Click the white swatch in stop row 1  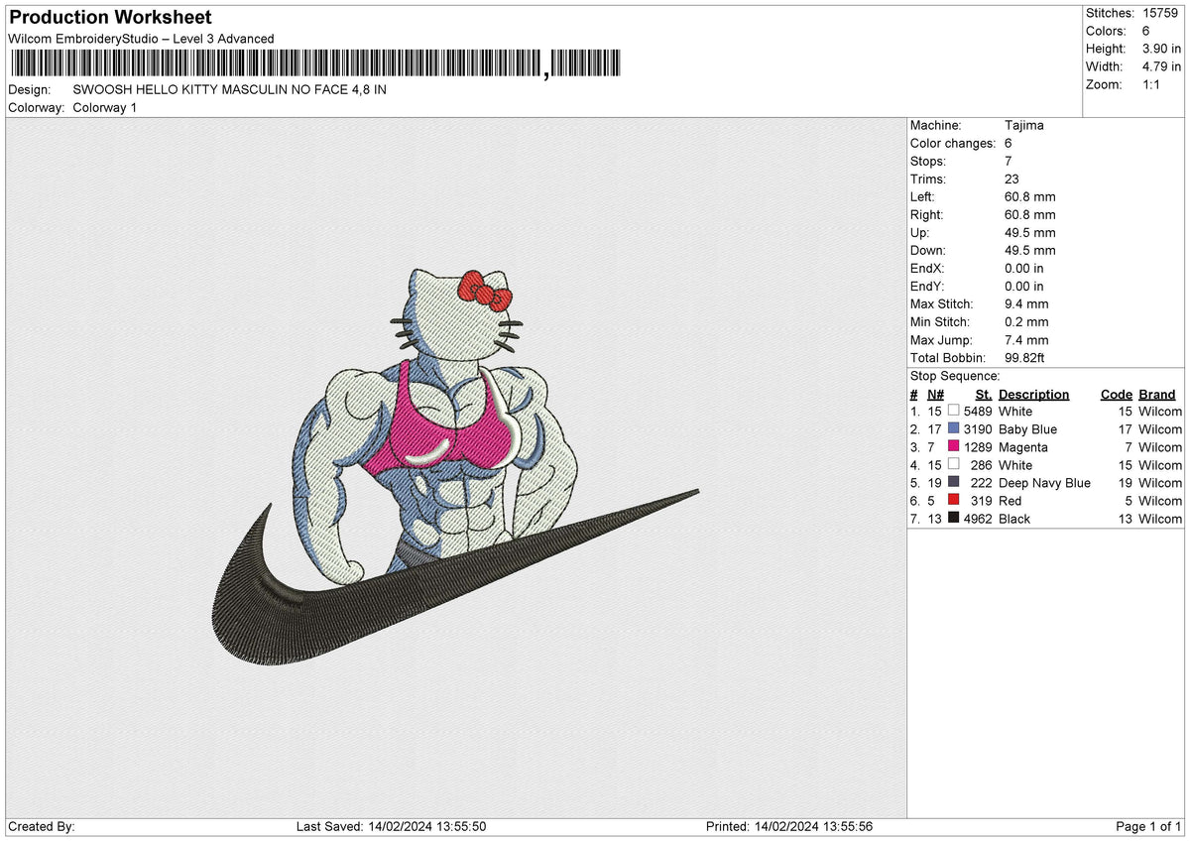click(x=953, y=411)
